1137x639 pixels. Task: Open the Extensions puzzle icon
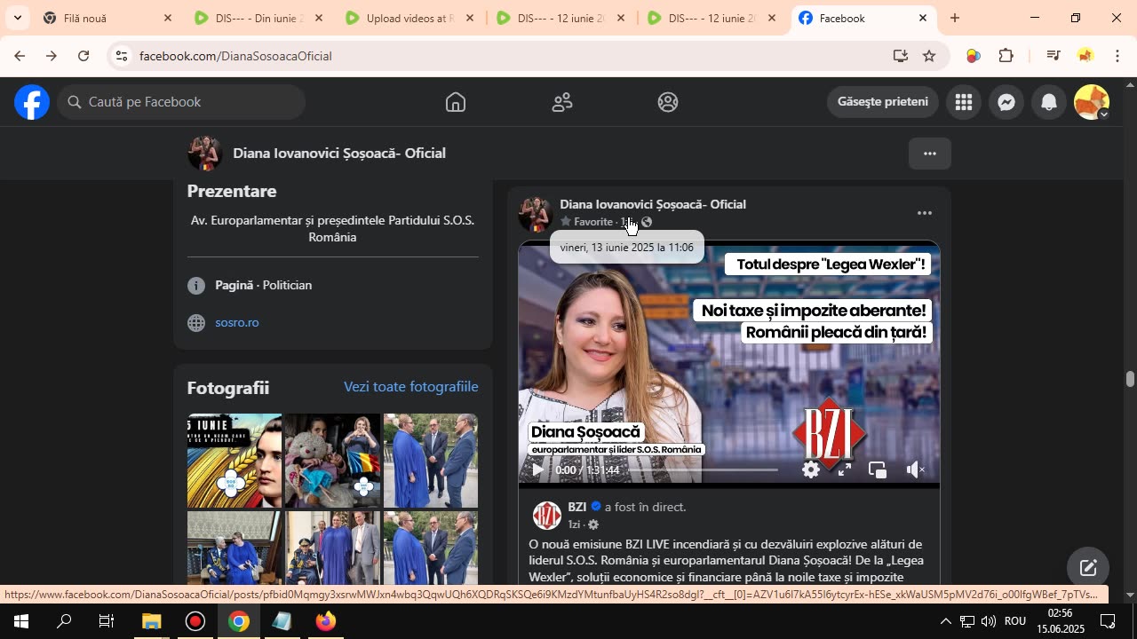pyautogui.click(x=1006, y=56)
